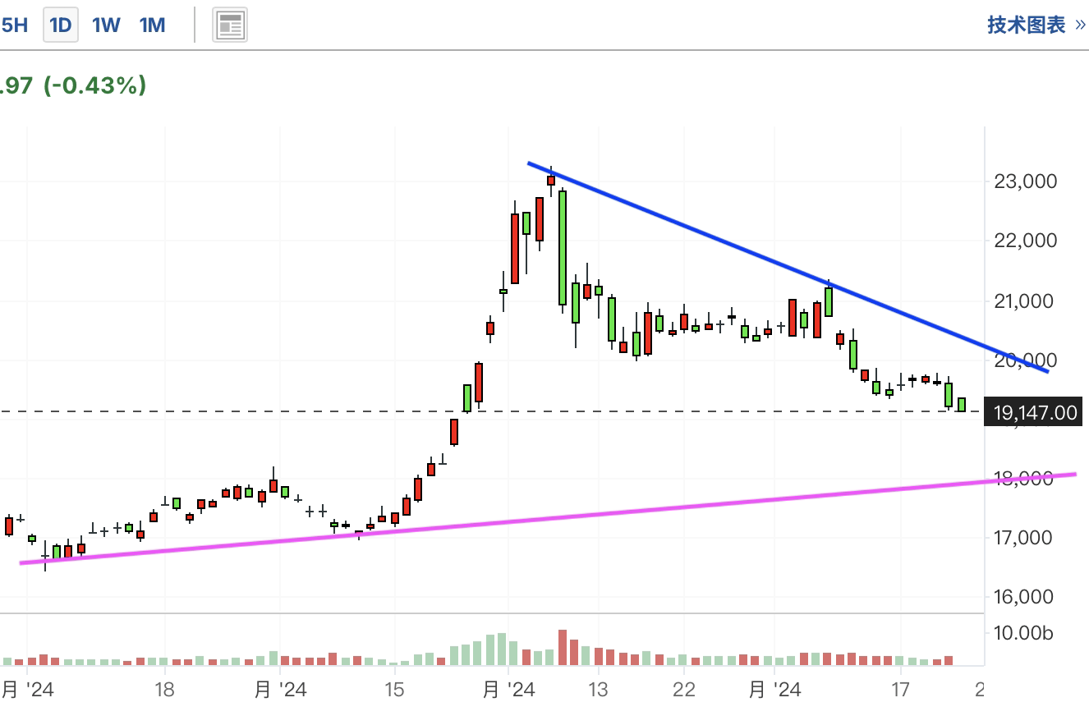Viewport: 1089px width, 716px height.
Task: Click the 22,000 price axis label
Action: (1024, 241)
